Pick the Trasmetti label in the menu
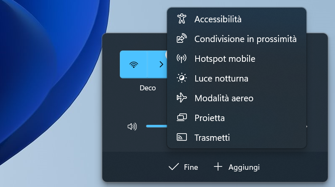The height and width of the screenshot is (187, 335). [x=212, y=137]
